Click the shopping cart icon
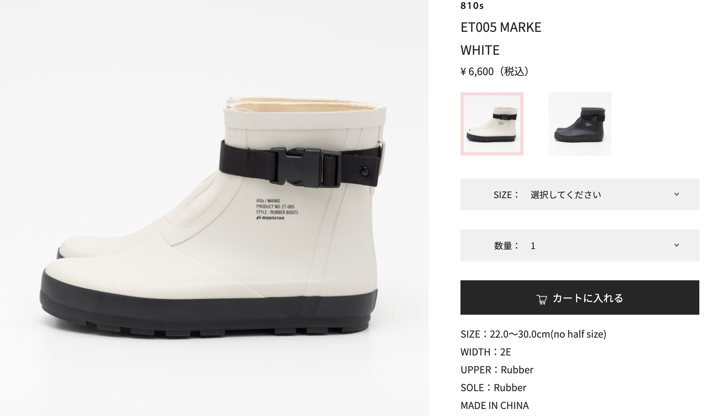Image resolution: width=728 pixels, height=416 pixels. [542, 299]
